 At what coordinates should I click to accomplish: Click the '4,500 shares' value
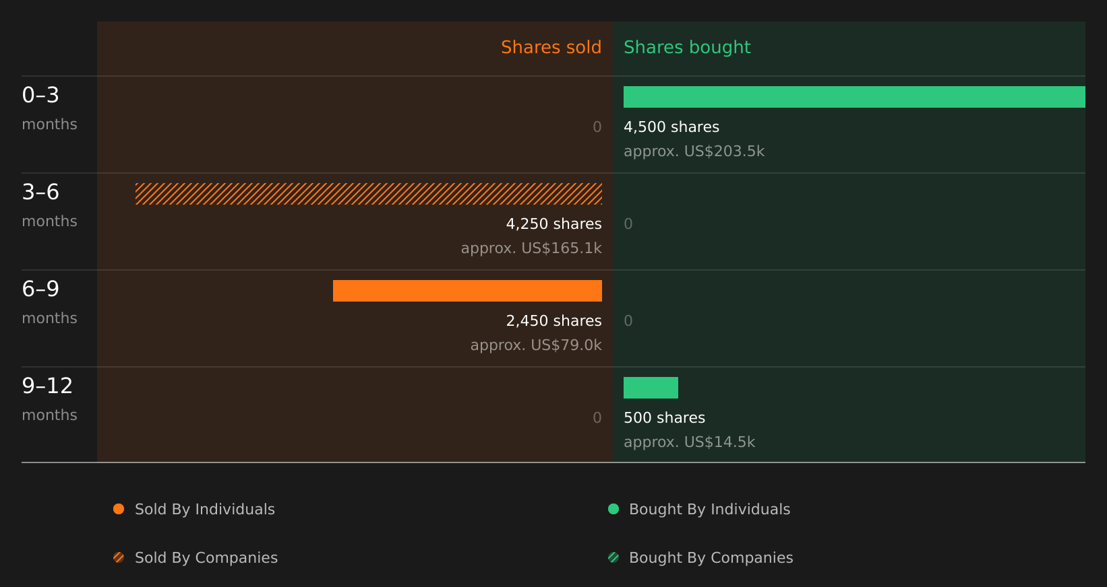pyautogui.click(x=671, y=127)
